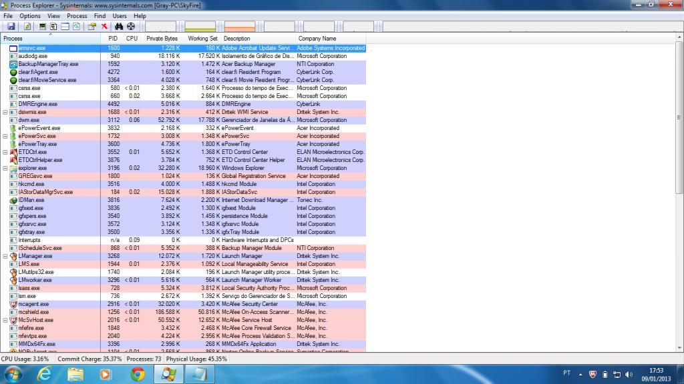Click the vertical scrollbar thumb

pyautogui.click(x=679, y=119)
